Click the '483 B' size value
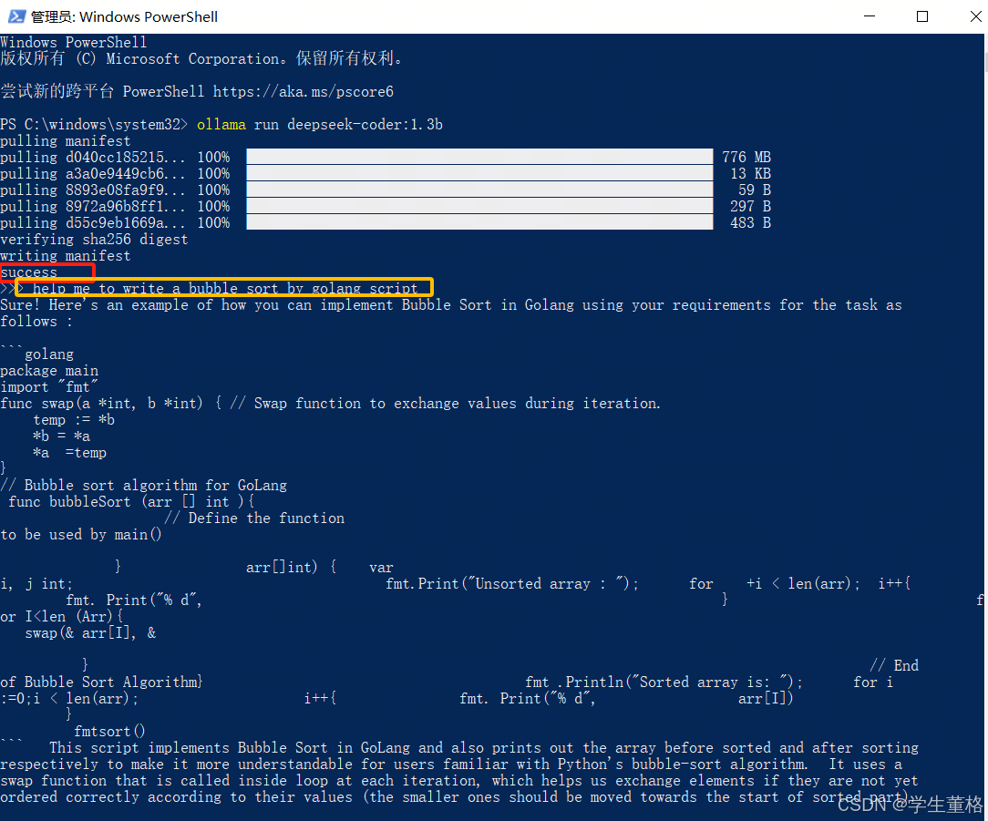The height and width of the screenshot is (821, 988). click(751, 222)
